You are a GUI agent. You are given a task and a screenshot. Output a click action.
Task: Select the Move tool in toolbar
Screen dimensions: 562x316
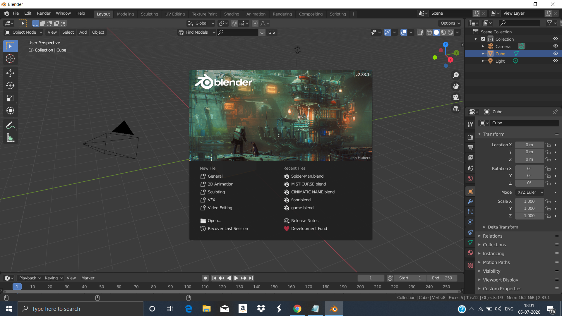10,73
